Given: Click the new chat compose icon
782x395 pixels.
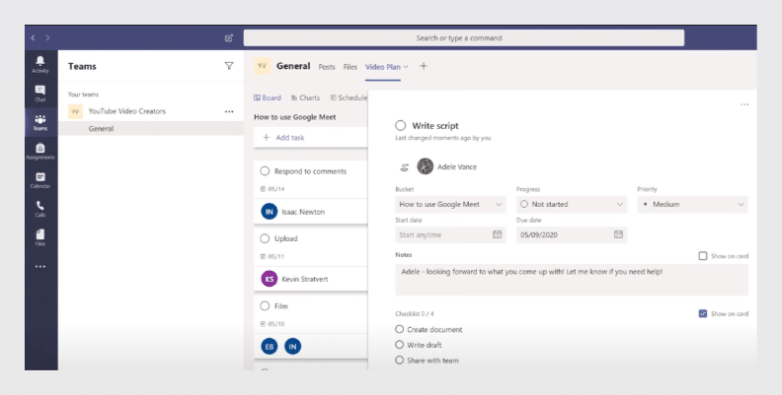Looking at the screenshot, I should click(x=229, y=37).
